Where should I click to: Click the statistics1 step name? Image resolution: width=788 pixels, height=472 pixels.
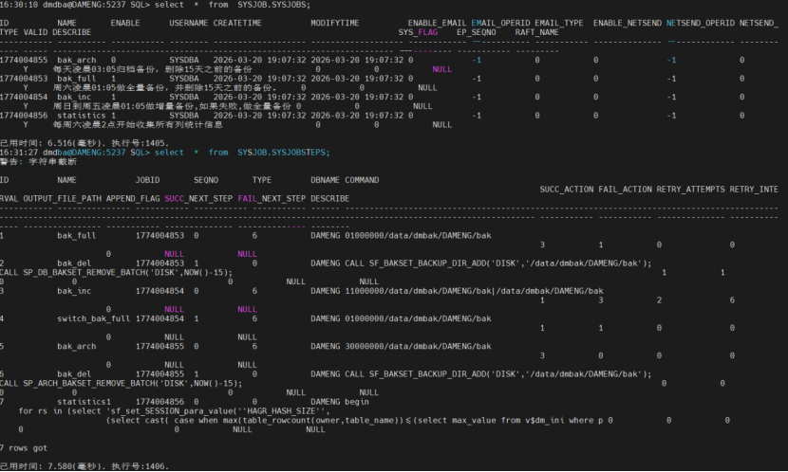(x=84, y=402)
